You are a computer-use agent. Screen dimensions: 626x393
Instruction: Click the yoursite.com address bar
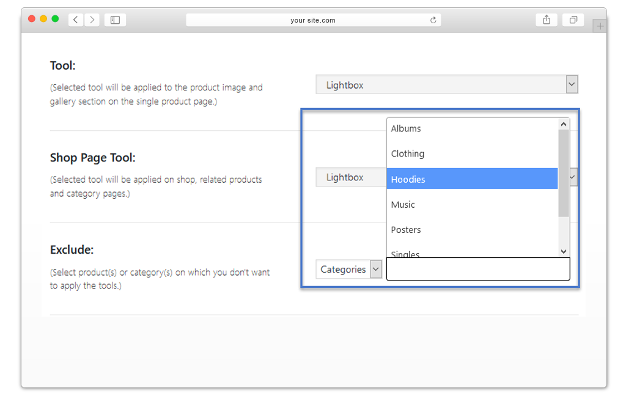click(x=313, y=20)
